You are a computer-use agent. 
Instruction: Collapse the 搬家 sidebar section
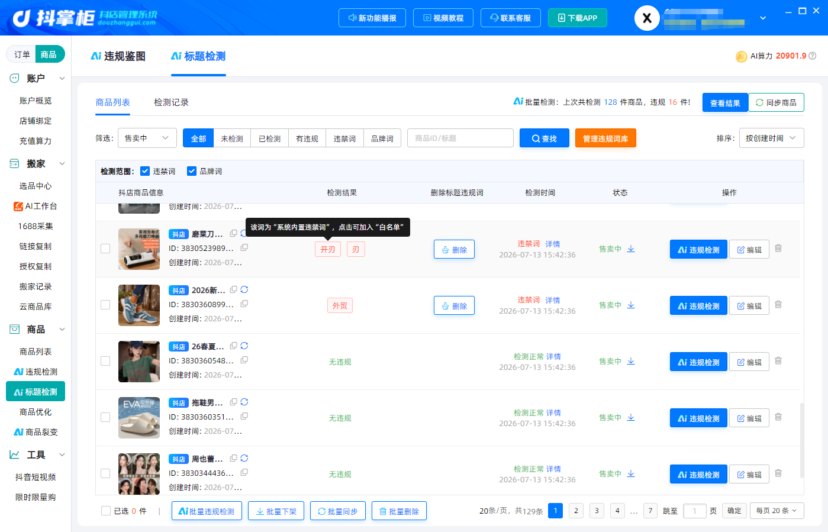(62, 163)
